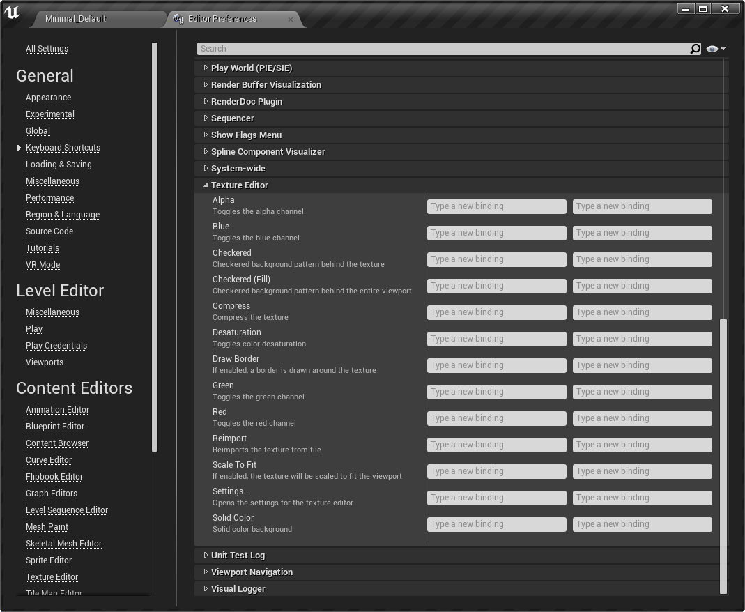Screen dimensions: 745x612
Task: Open Region & Language settings
Action: pyautogui.click(x=63, y=214)
